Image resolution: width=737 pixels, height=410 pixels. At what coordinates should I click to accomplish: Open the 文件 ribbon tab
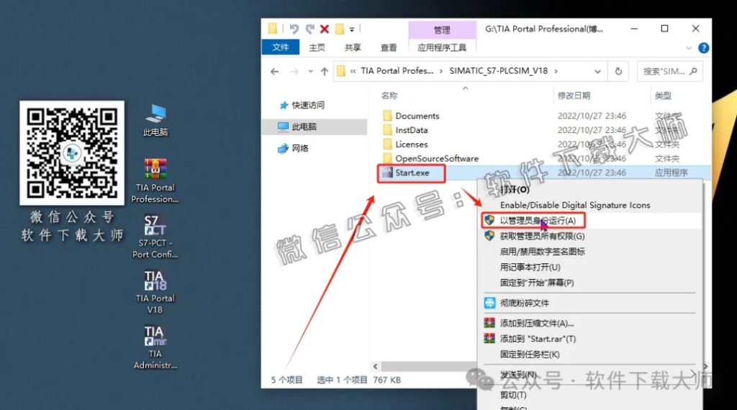point(280,47)
